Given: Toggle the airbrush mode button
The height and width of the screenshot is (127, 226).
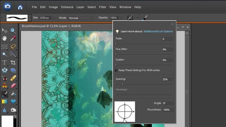Looking at the screenshot, I should click(130, 18).
